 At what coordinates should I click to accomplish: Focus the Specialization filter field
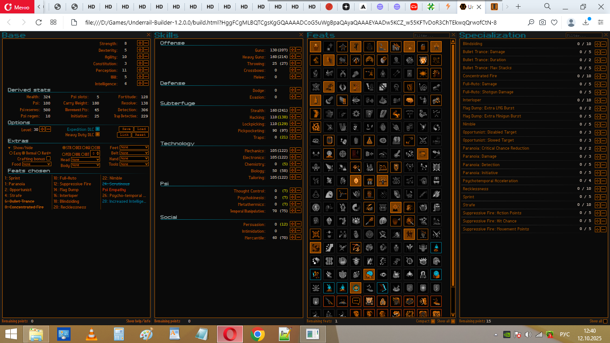point(584,35)
